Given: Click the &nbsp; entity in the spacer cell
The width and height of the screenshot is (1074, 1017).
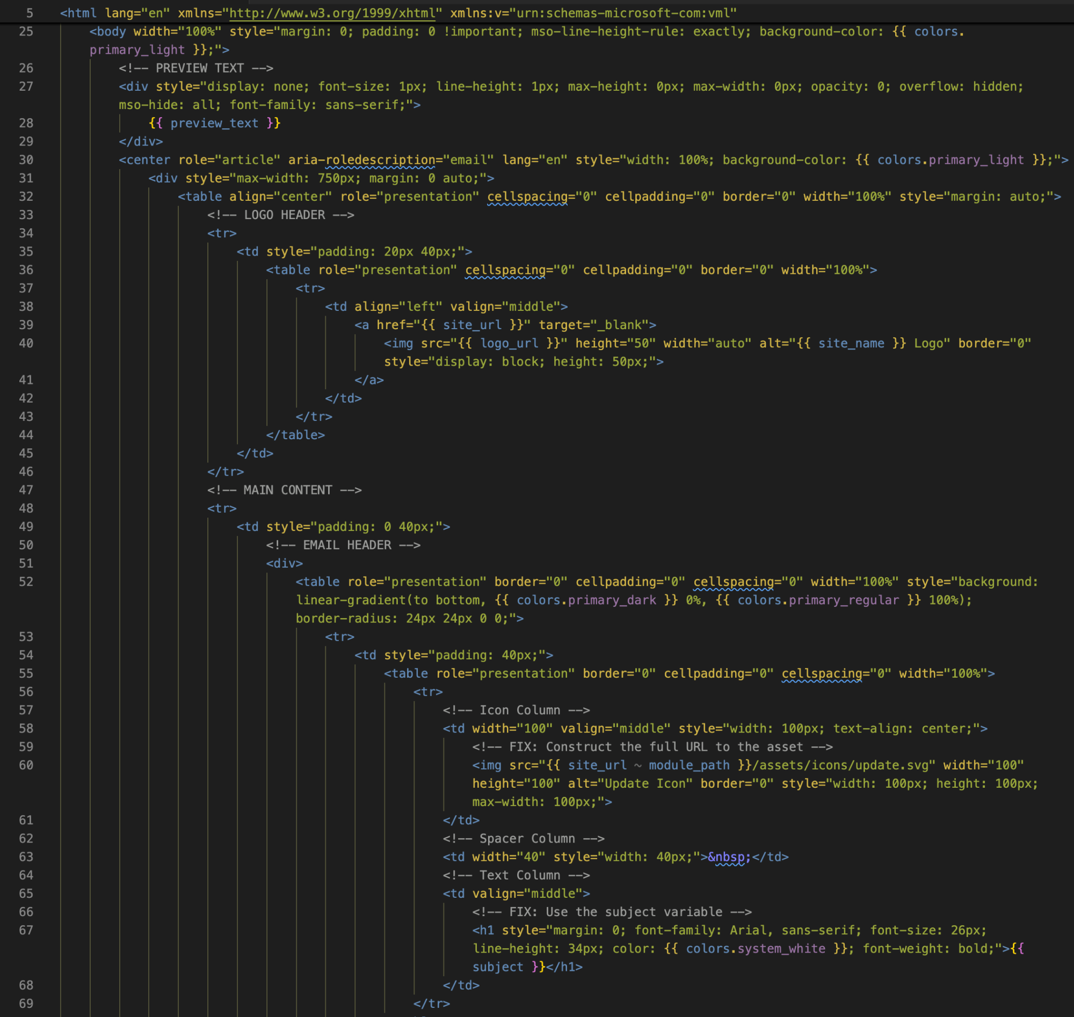Looking at the screenshot, I should coord(729,857).
